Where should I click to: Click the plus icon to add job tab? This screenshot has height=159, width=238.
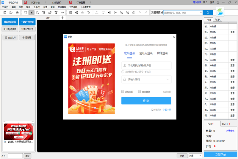pyautogui.click(x=62, y=18)
